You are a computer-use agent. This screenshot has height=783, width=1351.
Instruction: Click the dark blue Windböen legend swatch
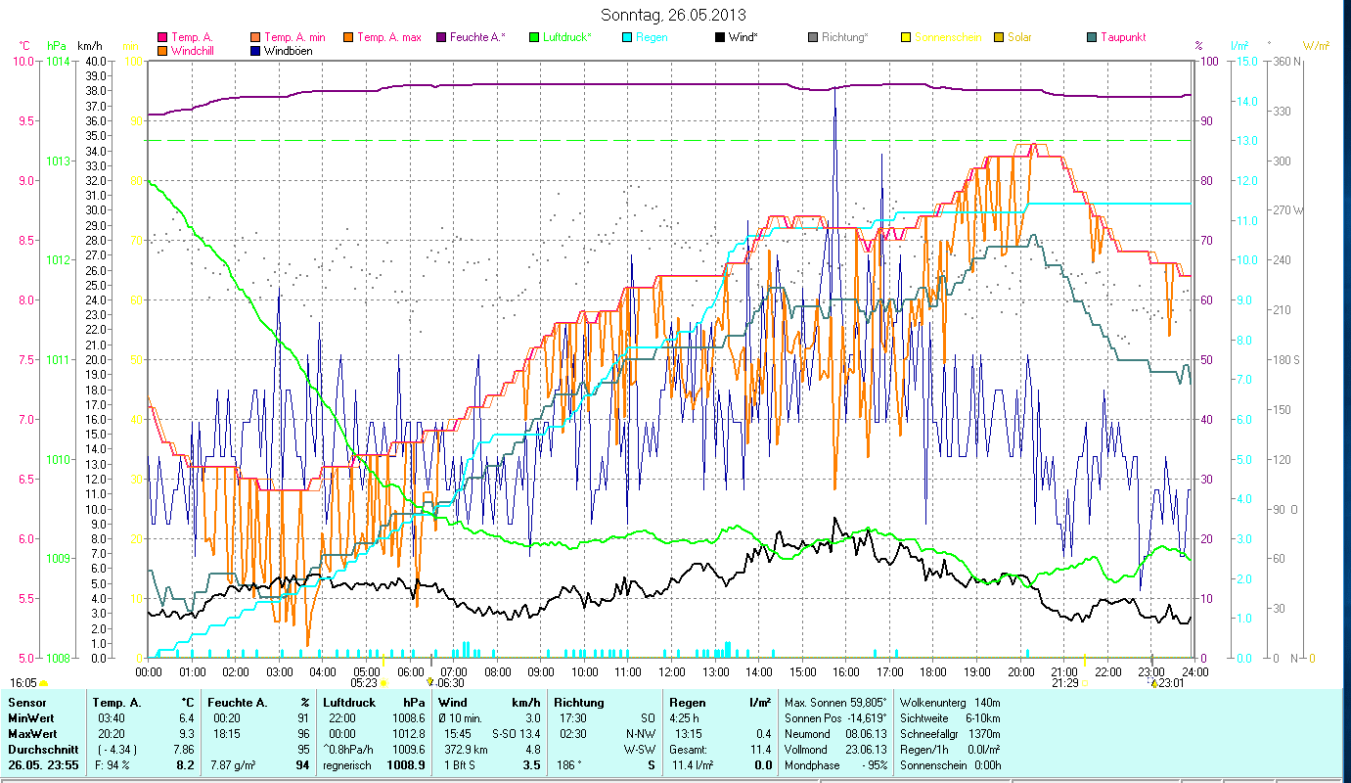point(256,51)
